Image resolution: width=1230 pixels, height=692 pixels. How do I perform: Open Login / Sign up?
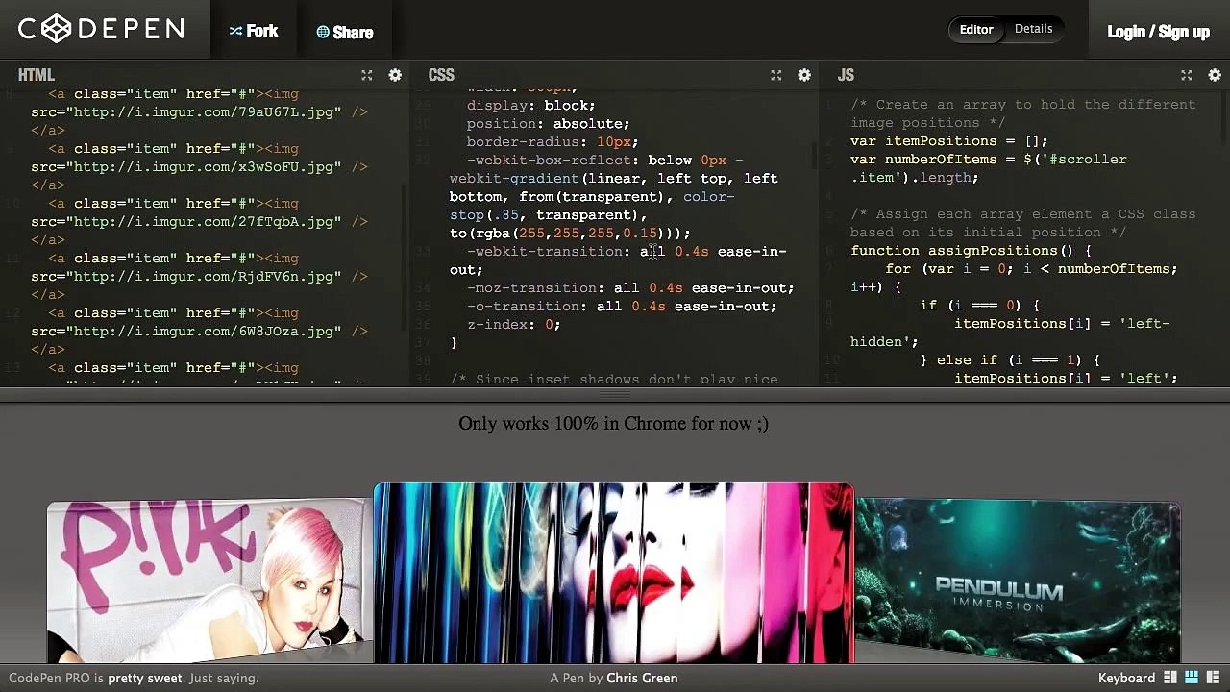coord(1158,32)
